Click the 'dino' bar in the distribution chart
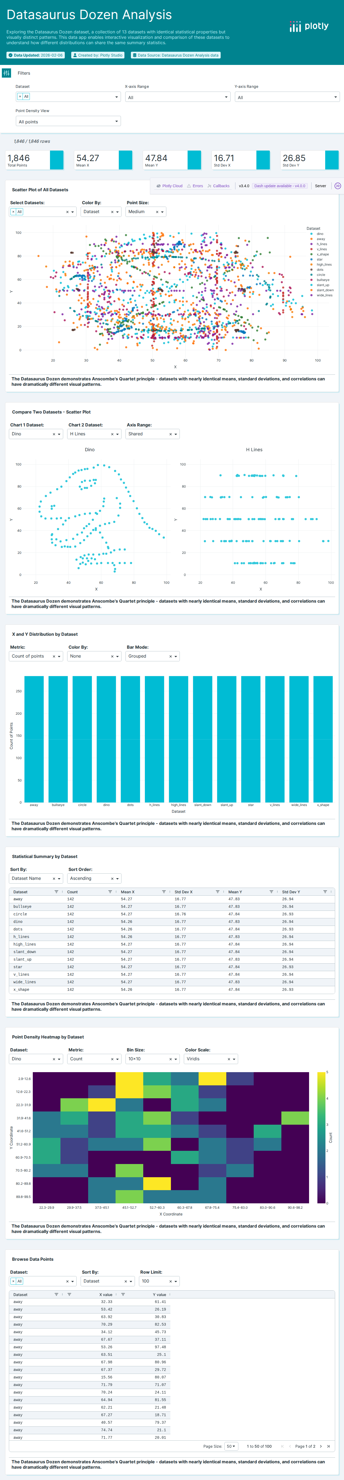 106,739
